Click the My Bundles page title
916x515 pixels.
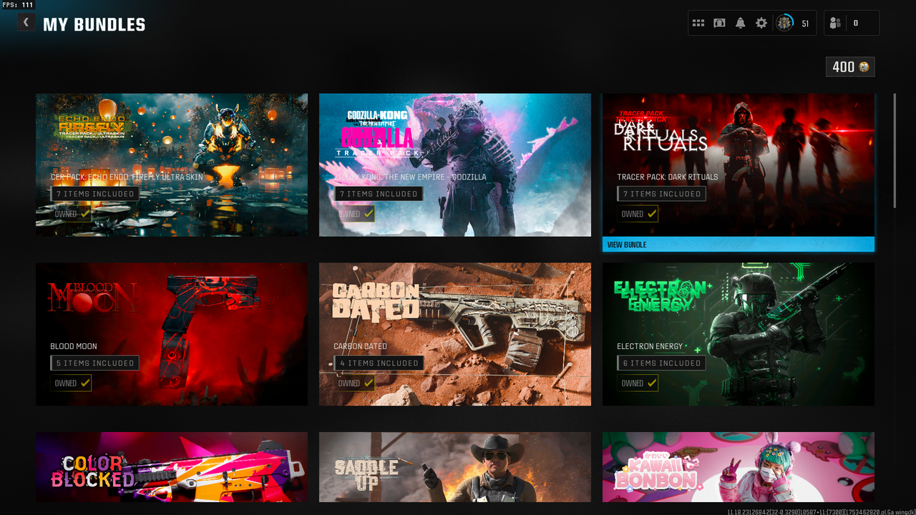point(94,24)
